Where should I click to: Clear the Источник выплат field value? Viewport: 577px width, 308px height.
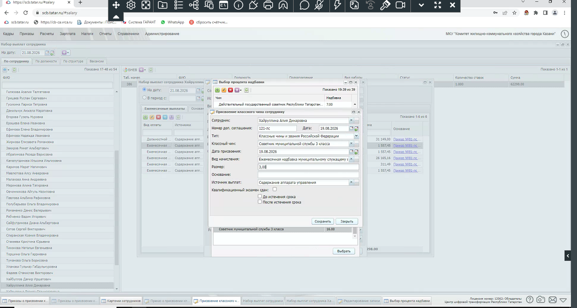tap(352, 182)
